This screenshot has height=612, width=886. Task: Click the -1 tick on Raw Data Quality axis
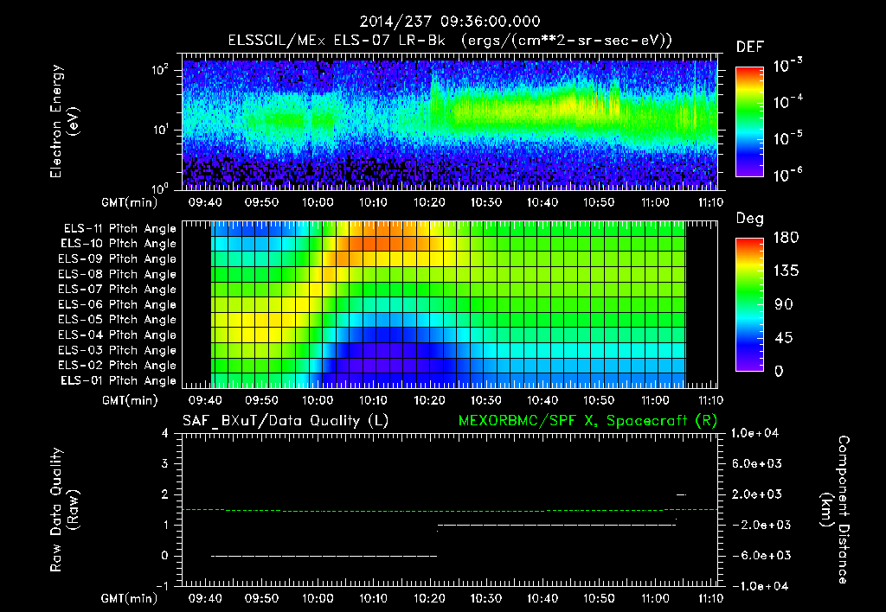coord(162,586)
